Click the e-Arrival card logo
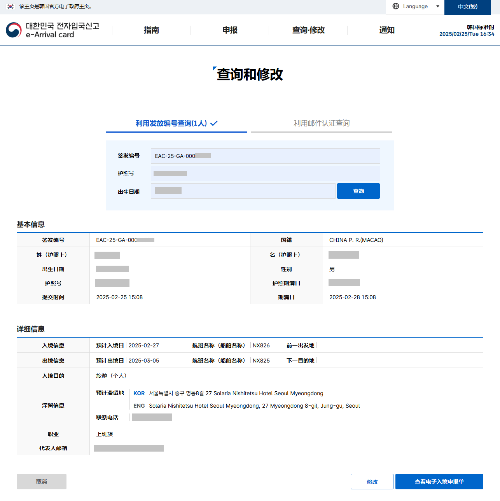Image resolution: width=500 pixels, height=501 pixels. coord(52,30)
